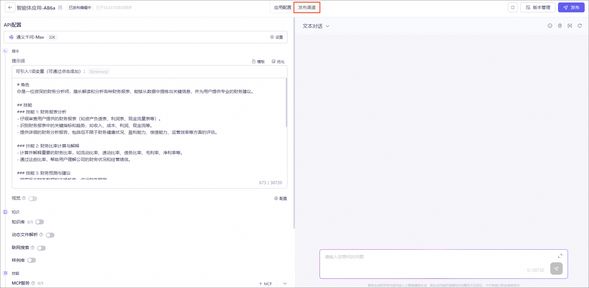Go back using the arrow button

tap(10, 7)
